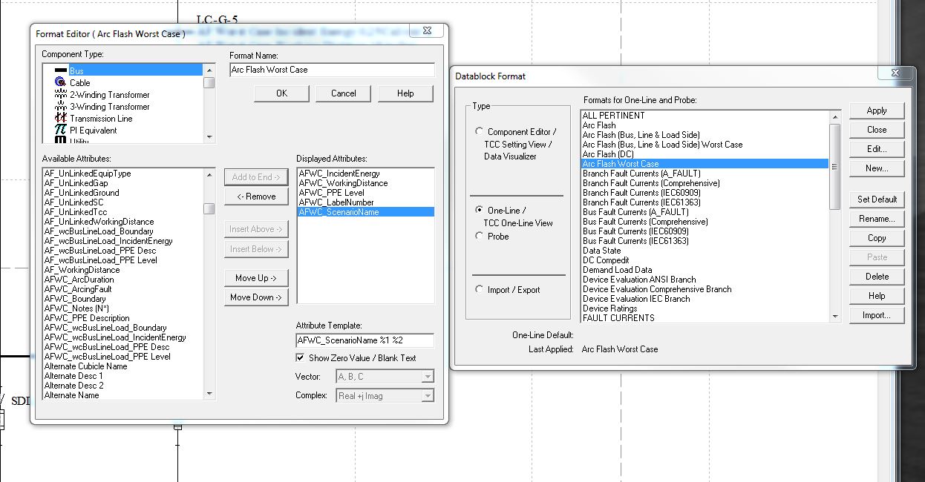
Task: Click the New... format button
Action: pos(877,168)
